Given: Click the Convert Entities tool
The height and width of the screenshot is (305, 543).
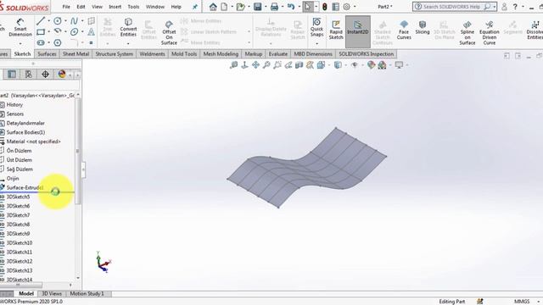Looking at the screenshot, I should [x=128, y=27].
